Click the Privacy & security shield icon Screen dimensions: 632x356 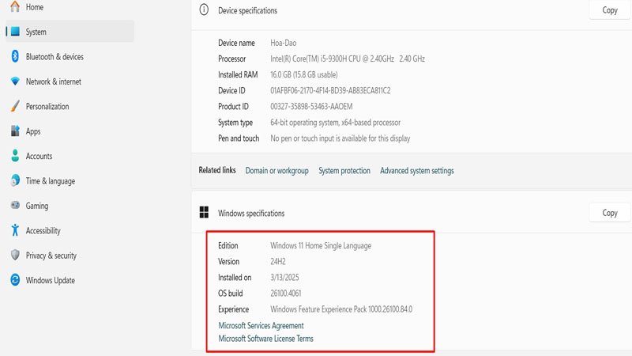click(15, 255)
